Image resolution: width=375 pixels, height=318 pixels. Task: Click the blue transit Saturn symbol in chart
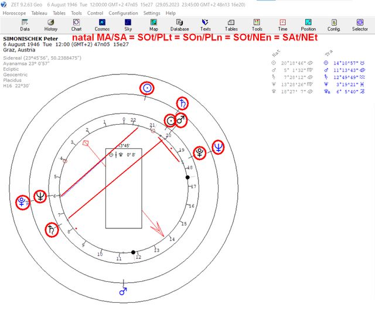tap(182, 104)
